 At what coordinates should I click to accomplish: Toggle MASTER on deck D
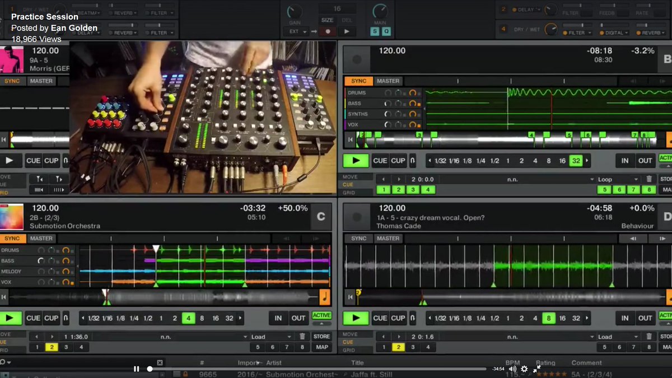pos(388,239)
